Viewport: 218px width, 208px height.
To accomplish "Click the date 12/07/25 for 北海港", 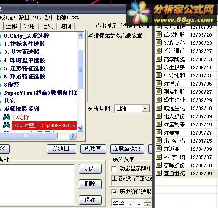I will click(x=201, y=141).
